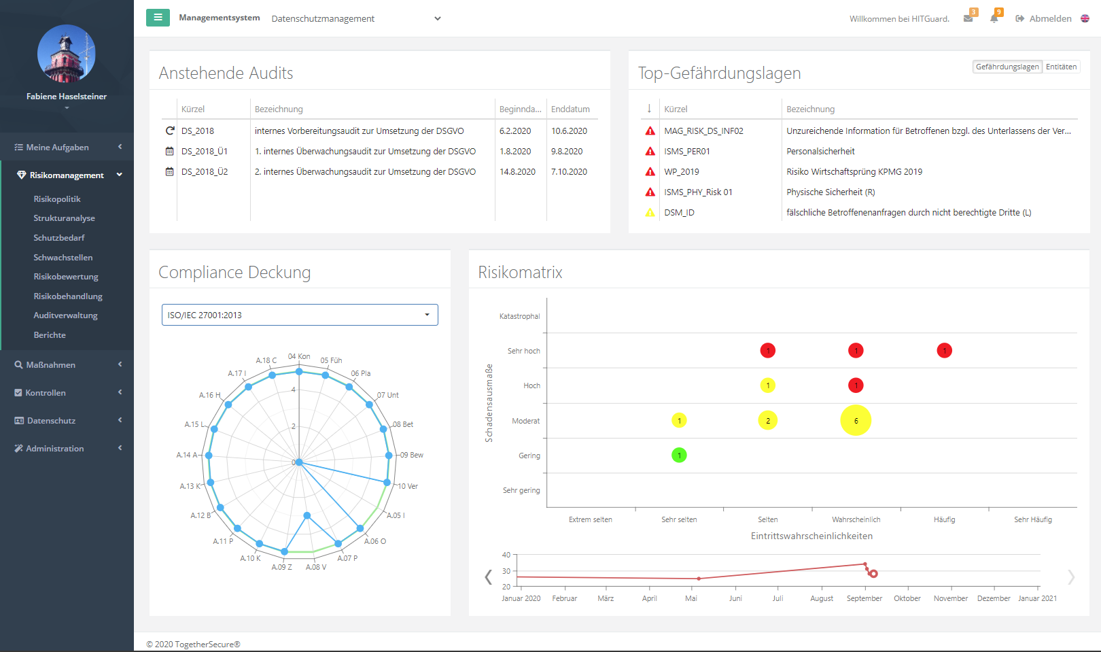Open Risikobewertung in the sidebar
This screenshot has width=1101, height=652.
[66, 277]
